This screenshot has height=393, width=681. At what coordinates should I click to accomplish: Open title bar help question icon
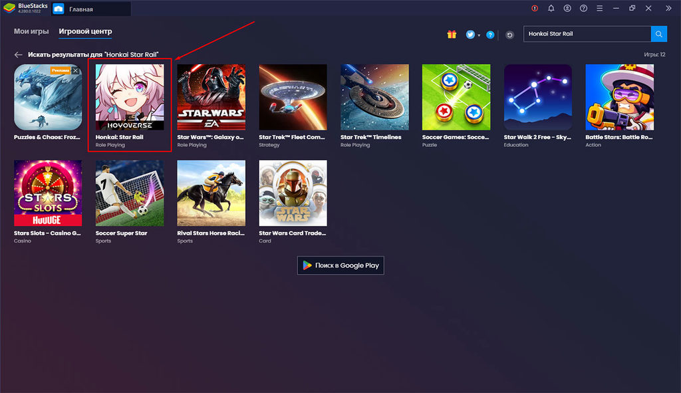point(584,8)
